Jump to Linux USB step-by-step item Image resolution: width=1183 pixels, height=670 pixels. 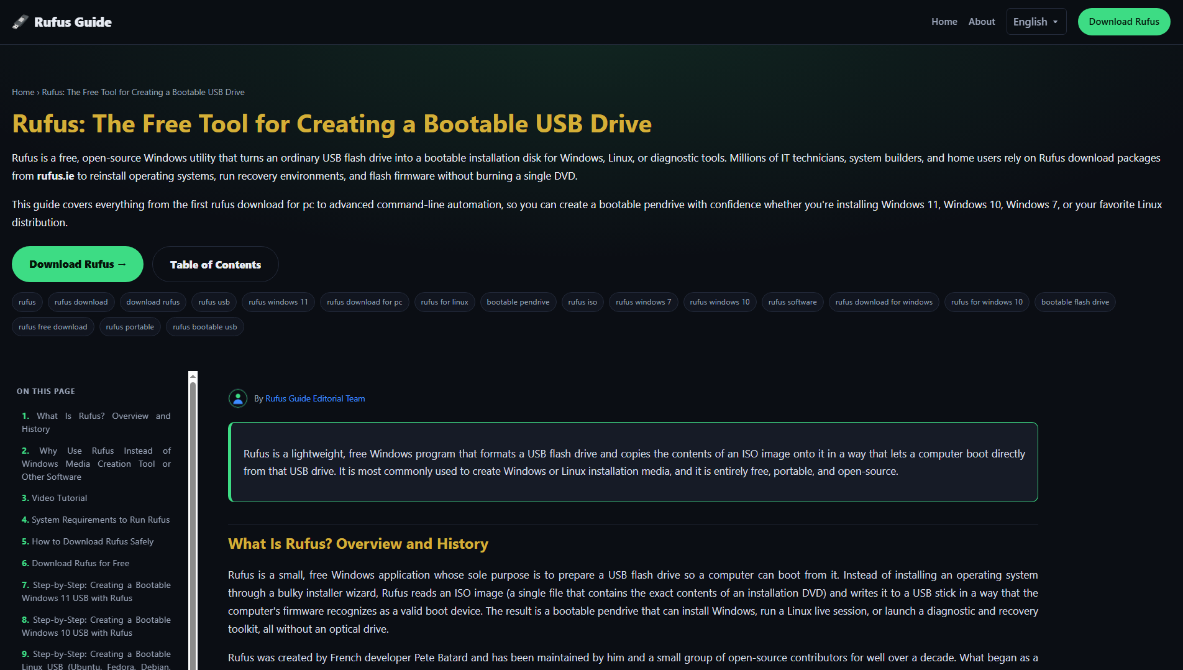point(96,659)
